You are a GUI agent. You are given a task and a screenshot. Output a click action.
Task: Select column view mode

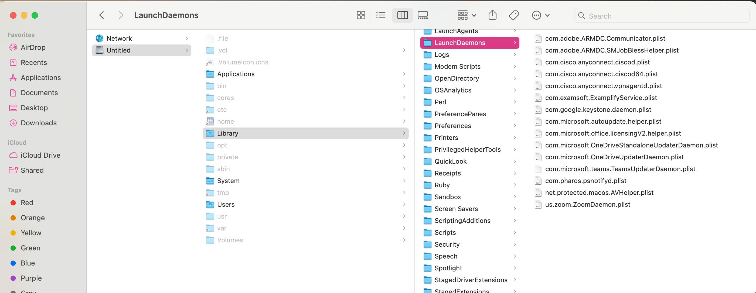(402, 15)
